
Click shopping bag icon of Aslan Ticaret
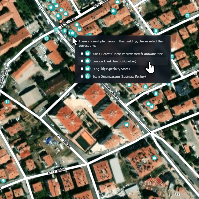coord(88,53)
